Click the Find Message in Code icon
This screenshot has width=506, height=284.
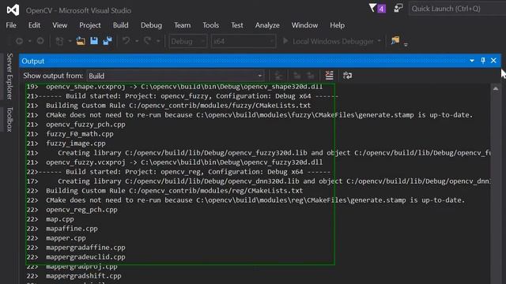point(278,76)
